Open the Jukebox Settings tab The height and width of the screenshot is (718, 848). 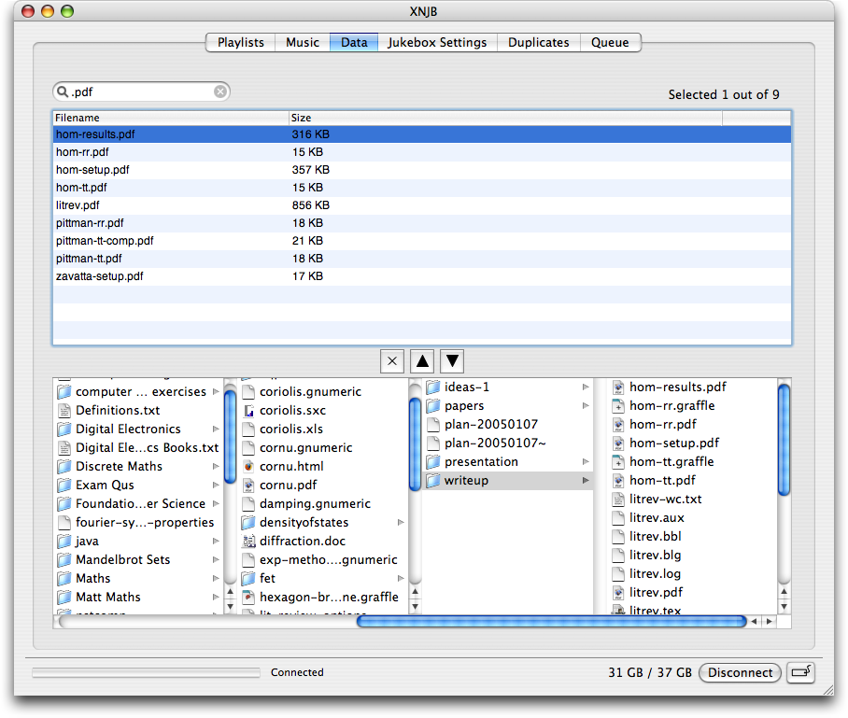(x=437, y=42)
